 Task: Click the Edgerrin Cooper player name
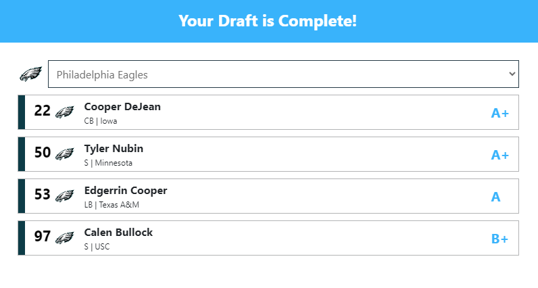point(125,191)
